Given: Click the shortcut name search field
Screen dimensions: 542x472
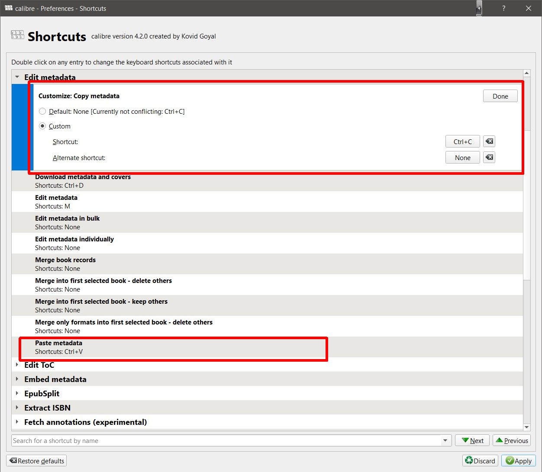Looking at the screenshot, I should coord(226,440).
